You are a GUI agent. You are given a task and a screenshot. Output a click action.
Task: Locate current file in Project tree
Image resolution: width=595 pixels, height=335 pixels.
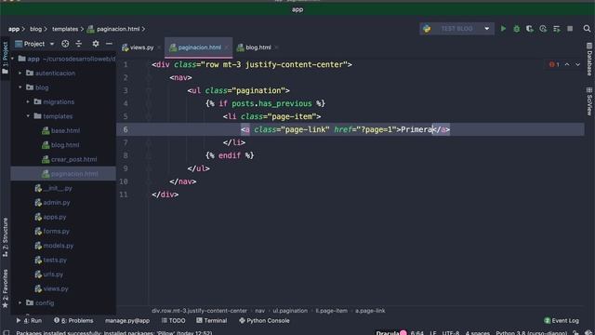tap(65, 44)
